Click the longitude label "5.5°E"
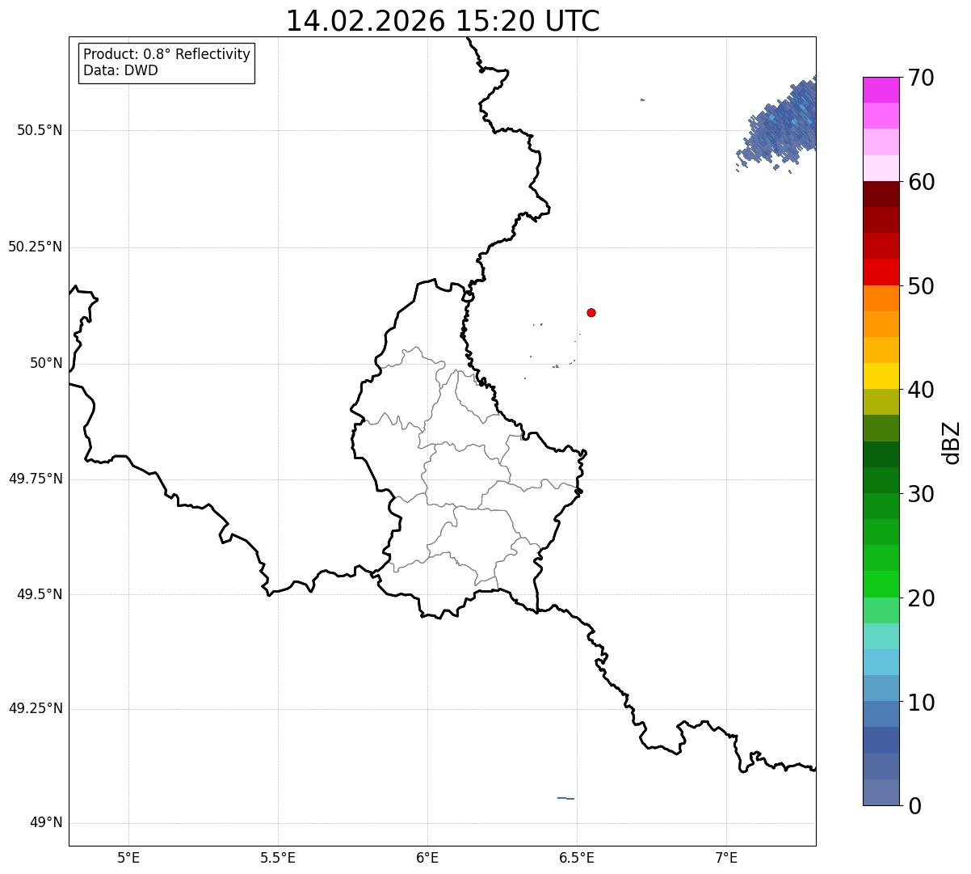This screenshot has height=874, width=971. [278, 858]
